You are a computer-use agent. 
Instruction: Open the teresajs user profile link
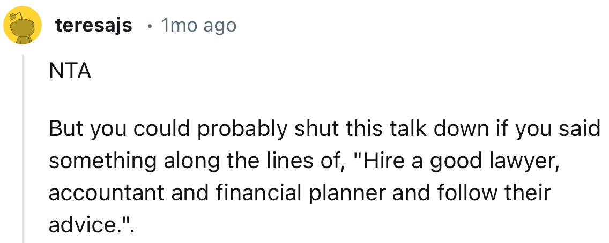(93, 25)
